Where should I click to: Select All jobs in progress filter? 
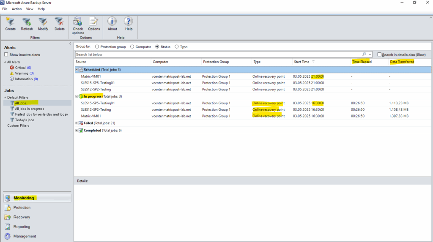point(30,109)
